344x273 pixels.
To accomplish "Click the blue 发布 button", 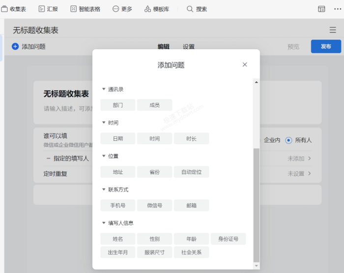I will [x=326, y=47].
